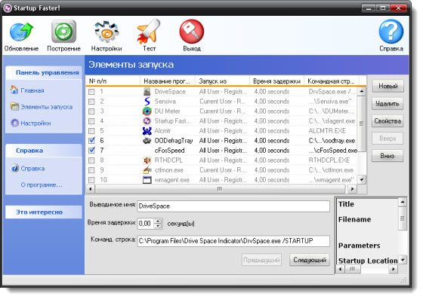Viewport: 423px width, 299px height.
Task: Click the startup list scroll left arrow
Action: coord(91,189)
